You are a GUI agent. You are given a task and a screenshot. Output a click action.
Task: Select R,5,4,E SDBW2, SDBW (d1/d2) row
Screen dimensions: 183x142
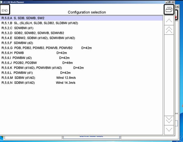81,38
